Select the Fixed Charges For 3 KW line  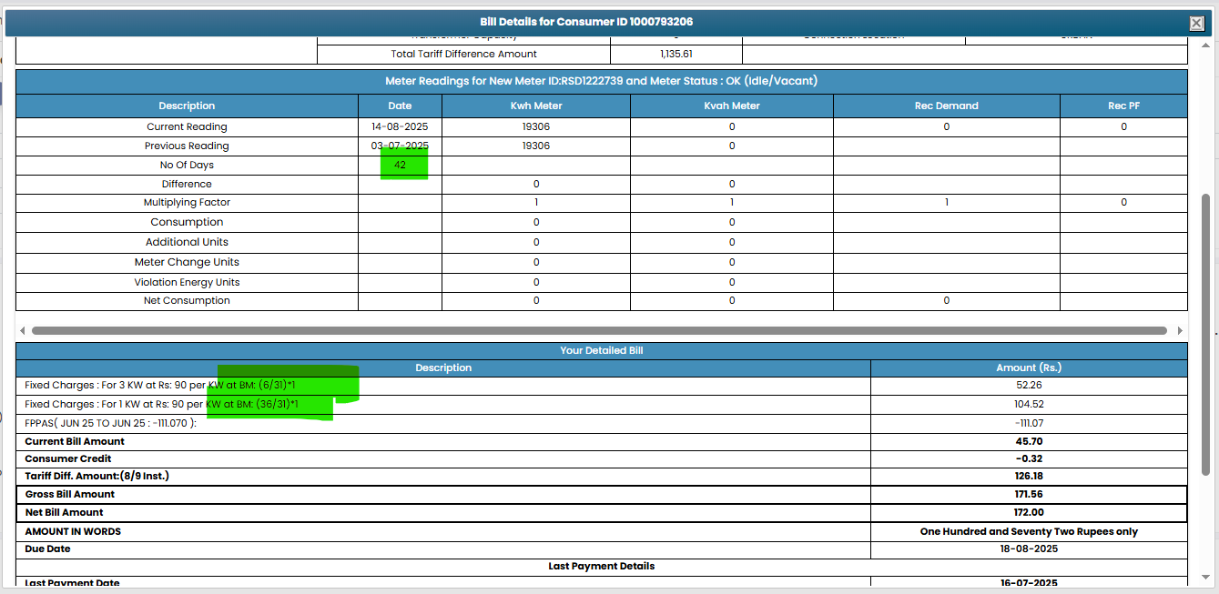162,386
